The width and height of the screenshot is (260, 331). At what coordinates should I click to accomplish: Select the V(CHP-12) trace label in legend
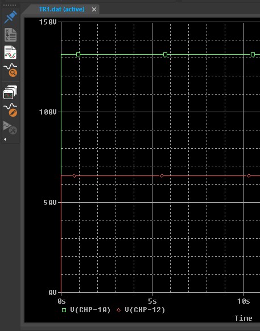click(145, 310)
